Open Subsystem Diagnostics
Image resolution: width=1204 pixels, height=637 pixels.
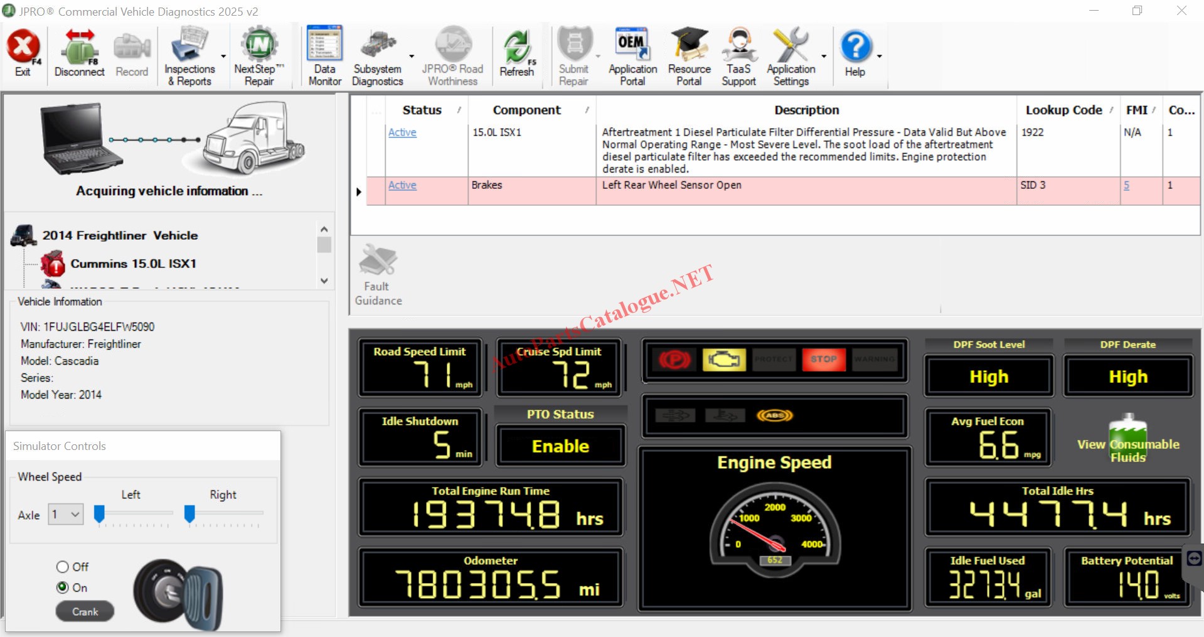[377, 55]
